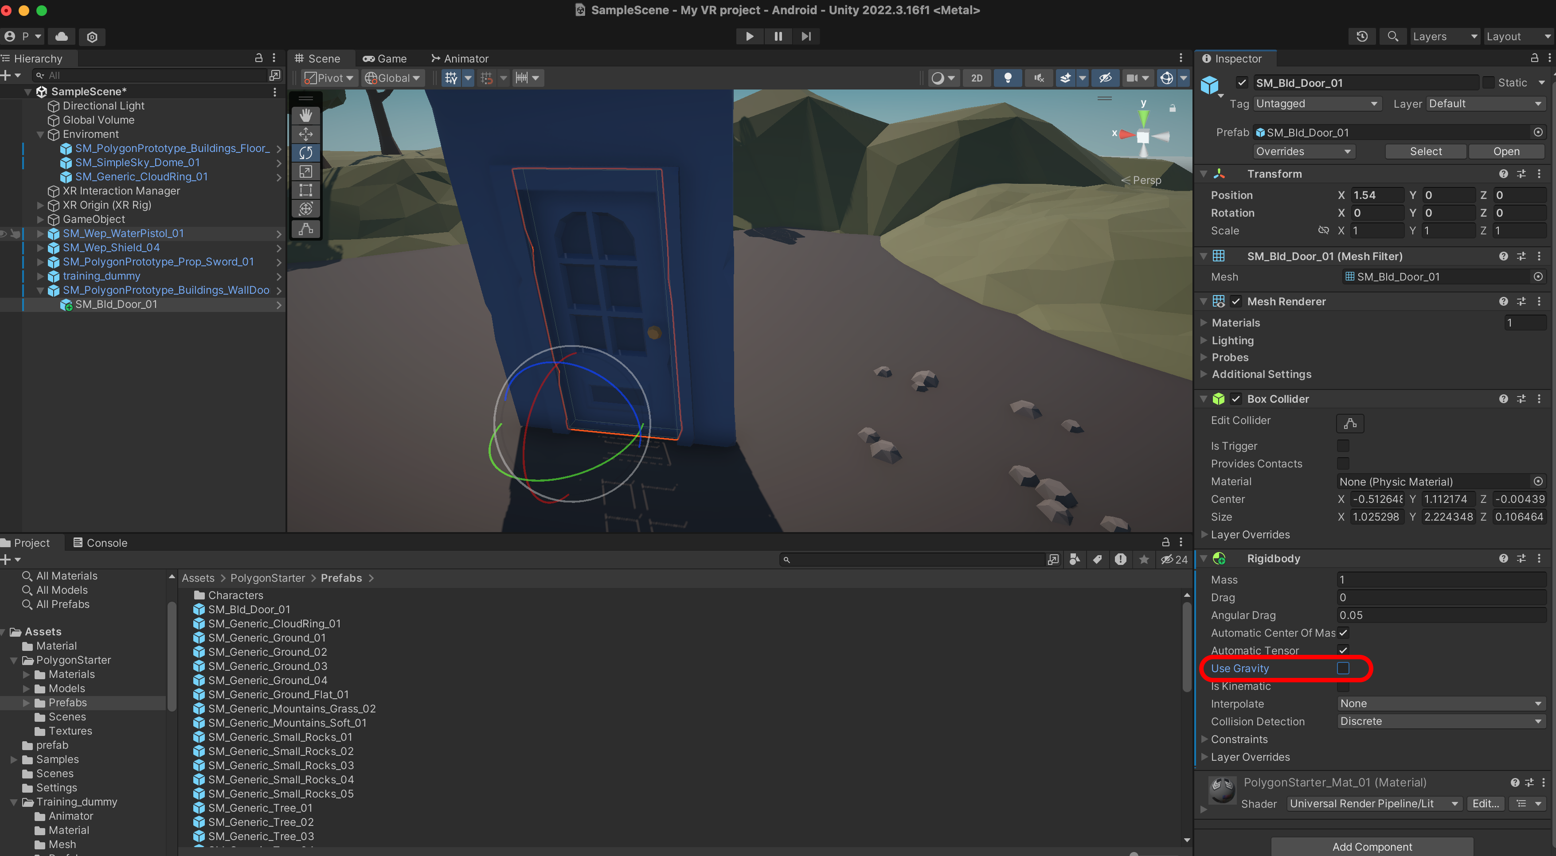Open the Tag Untagged dropdown
This screenshot has height=856, width=1556.
pos(1317,104)
